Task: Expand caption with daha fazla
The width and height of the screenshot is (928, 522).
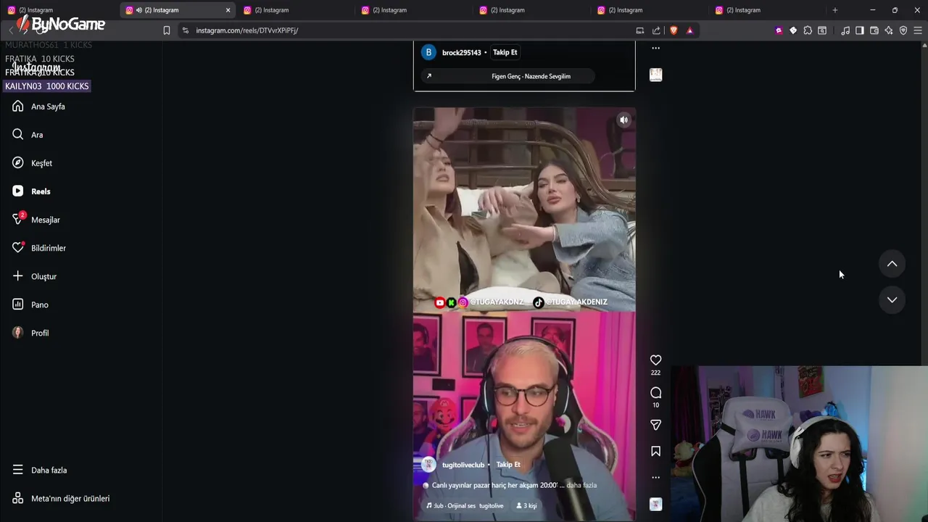Action: (x=581, y=485)
